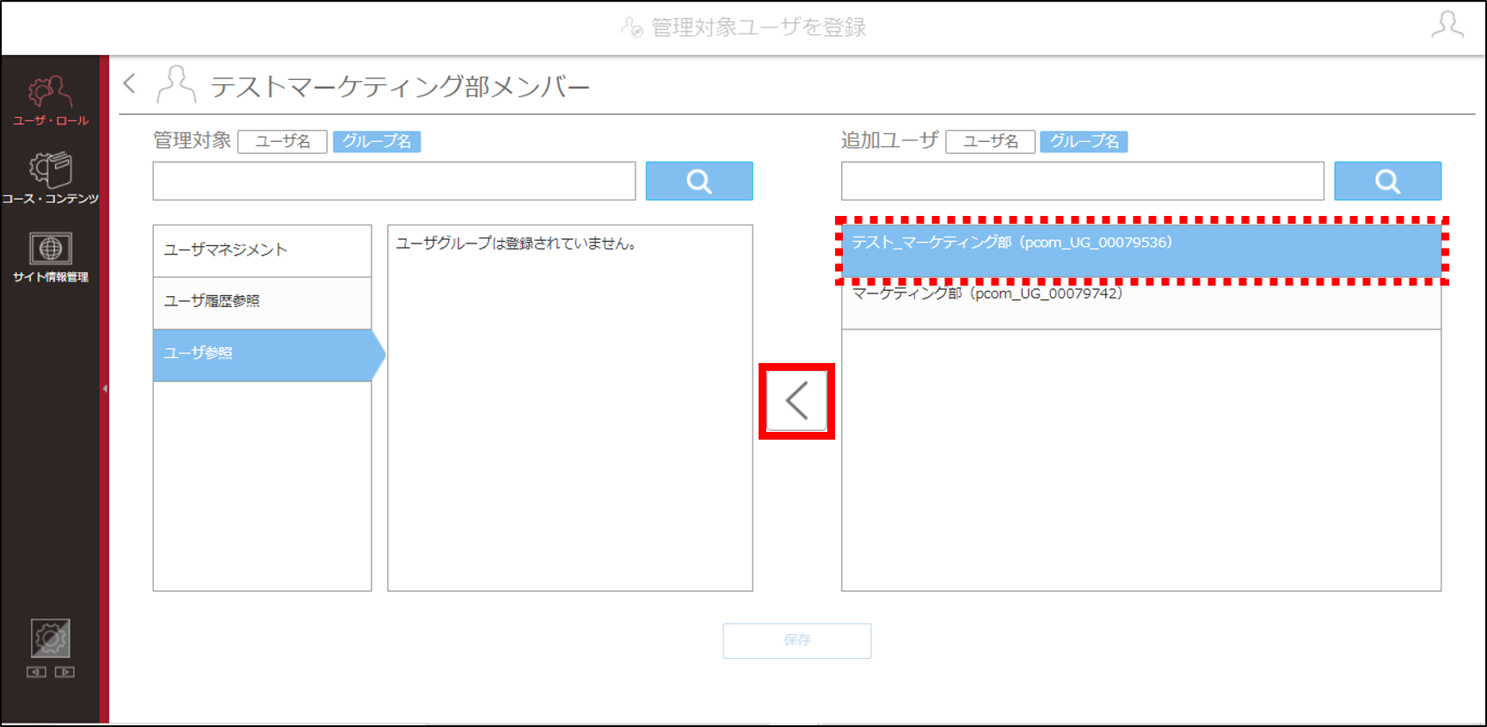Toggle グループ名 filter under 管理対象

(x=377, y=141)
